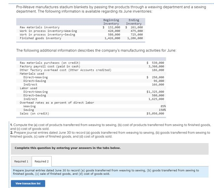Click the Materials used heading
This screenshot has width=214, height=188.
point(32,74)
